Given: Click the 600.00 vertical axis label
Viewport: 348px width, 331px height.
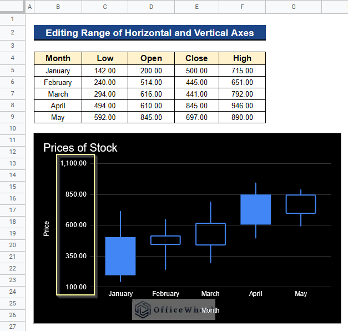Looking at the screenshot, I should 76,225.
